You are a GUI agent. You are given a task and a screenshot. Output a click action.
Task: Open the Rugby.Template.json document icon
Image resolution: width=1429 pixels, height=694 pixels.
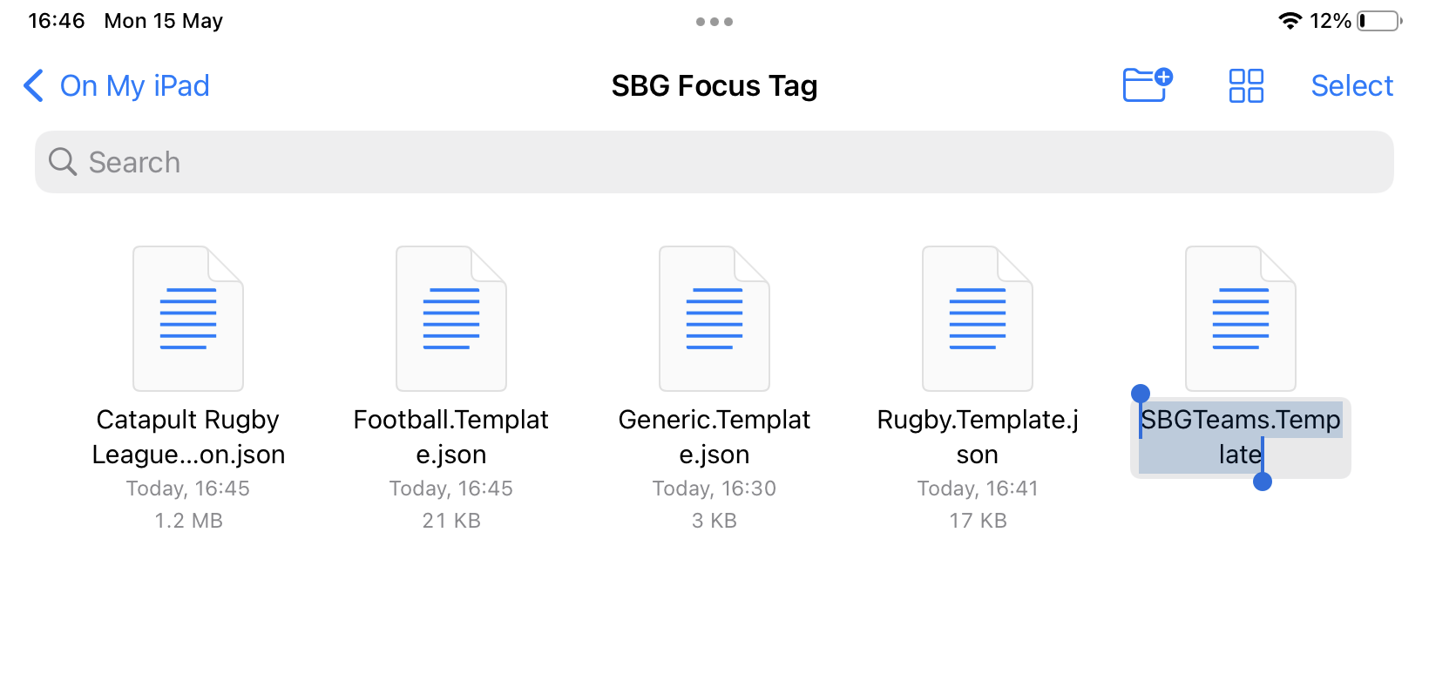pos(978,319)
